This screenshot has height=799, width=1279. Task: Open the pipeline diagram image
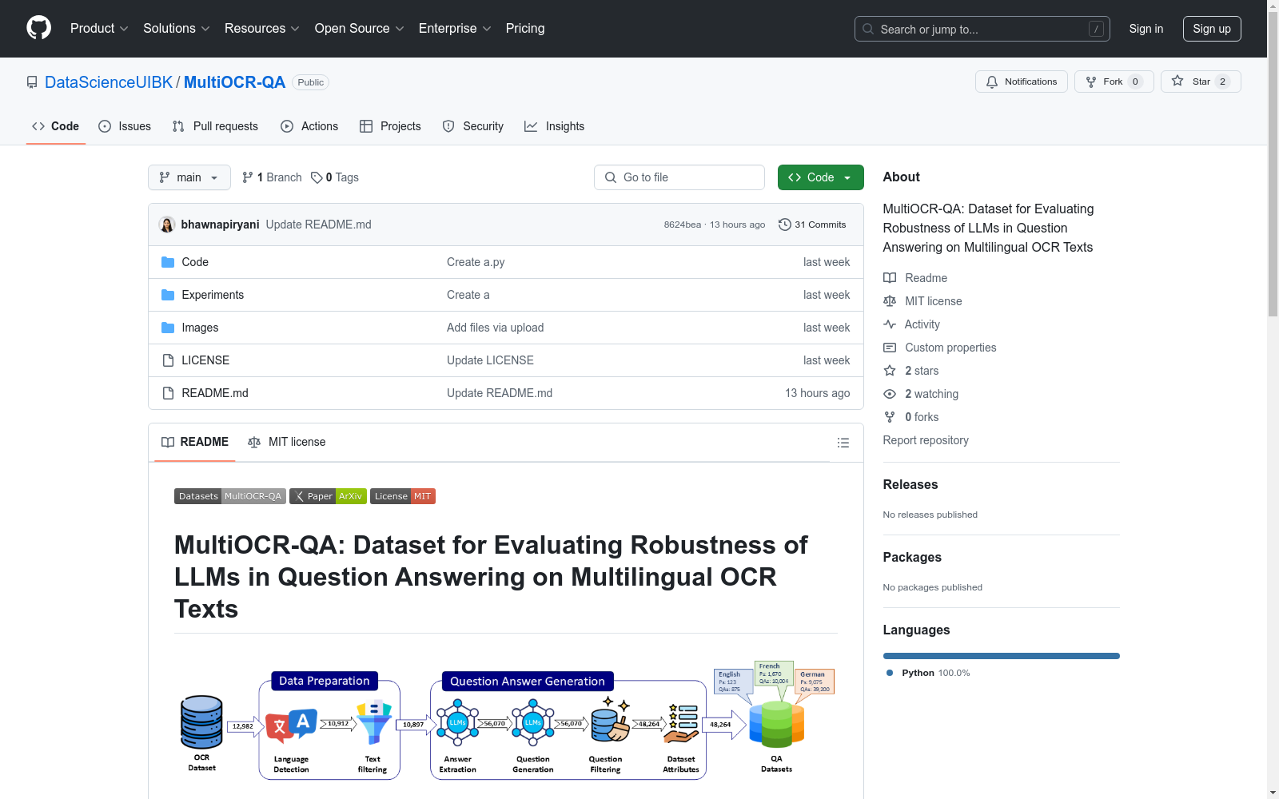click(506, 720)
